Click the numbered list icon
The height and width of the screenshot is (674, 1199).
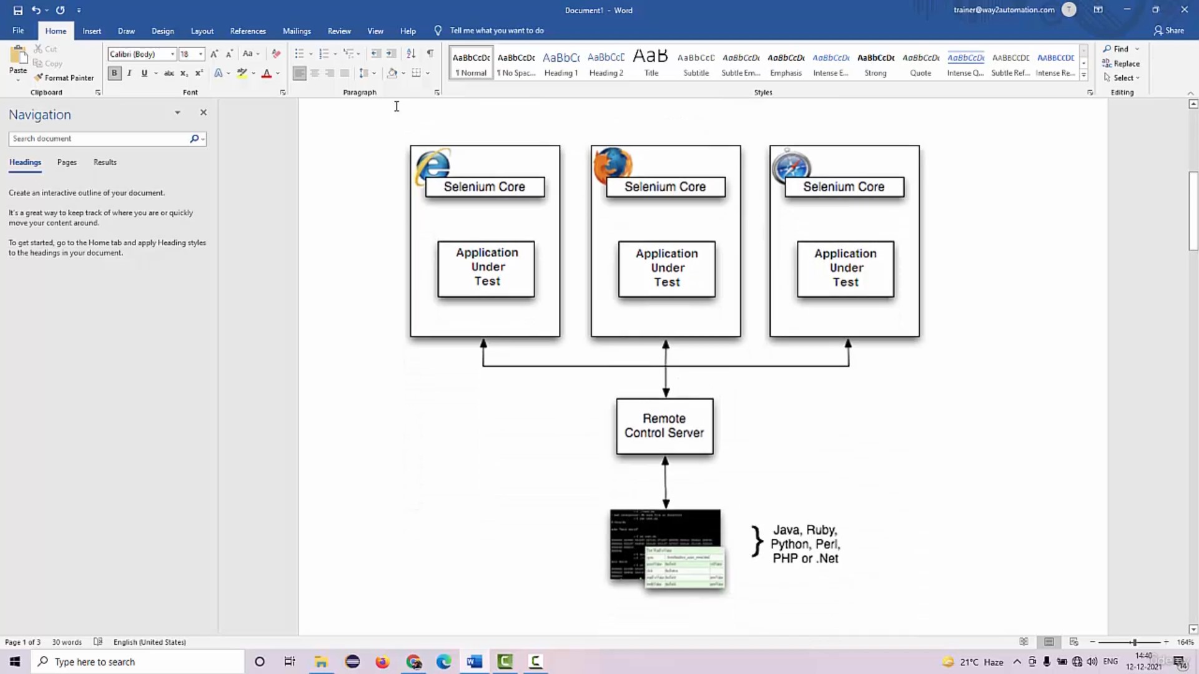coord(323,54)
